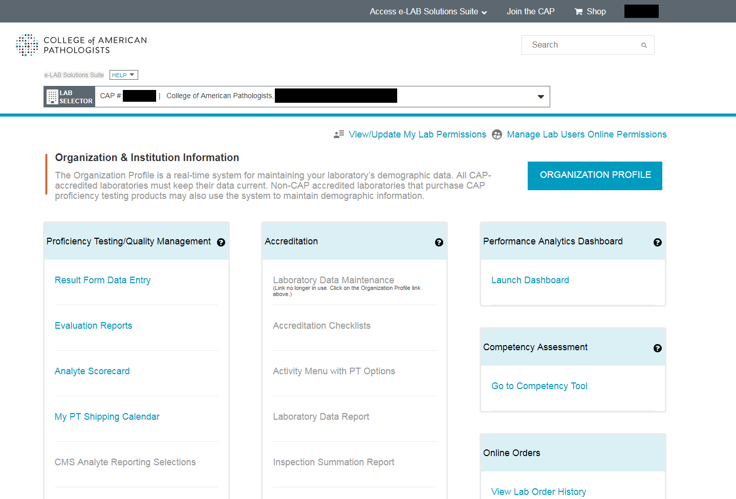The width and height of the screenshot is (736, 499).
Task: Open Manage Lab Users Online Permissions
Action: (587, 134)
